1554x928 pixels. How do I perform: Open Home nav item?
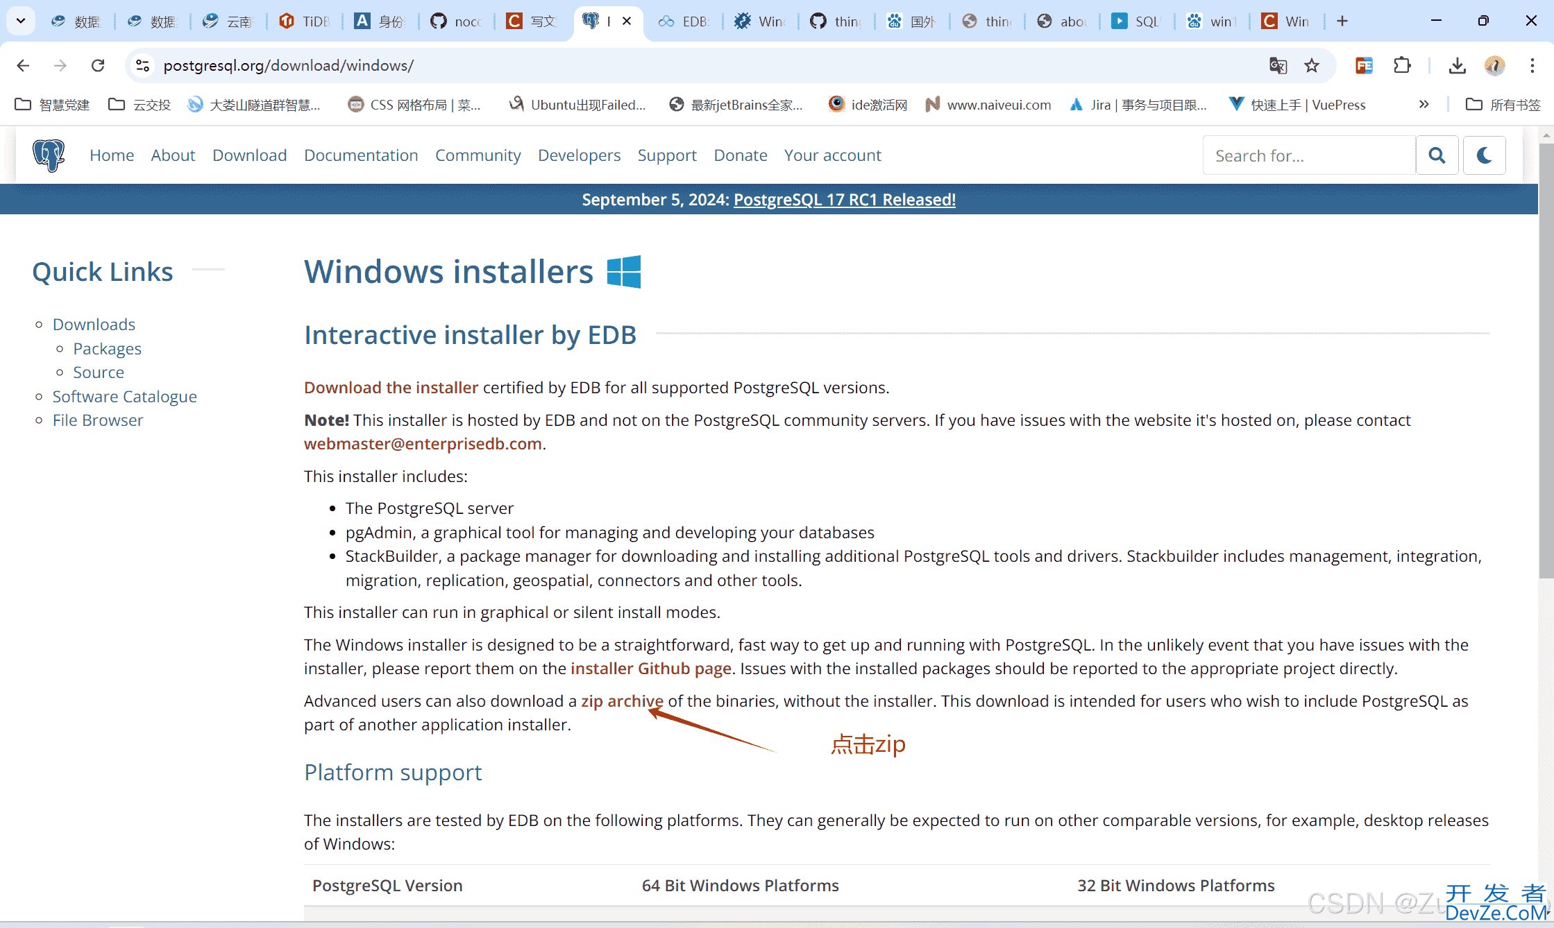tap(112, 155)
